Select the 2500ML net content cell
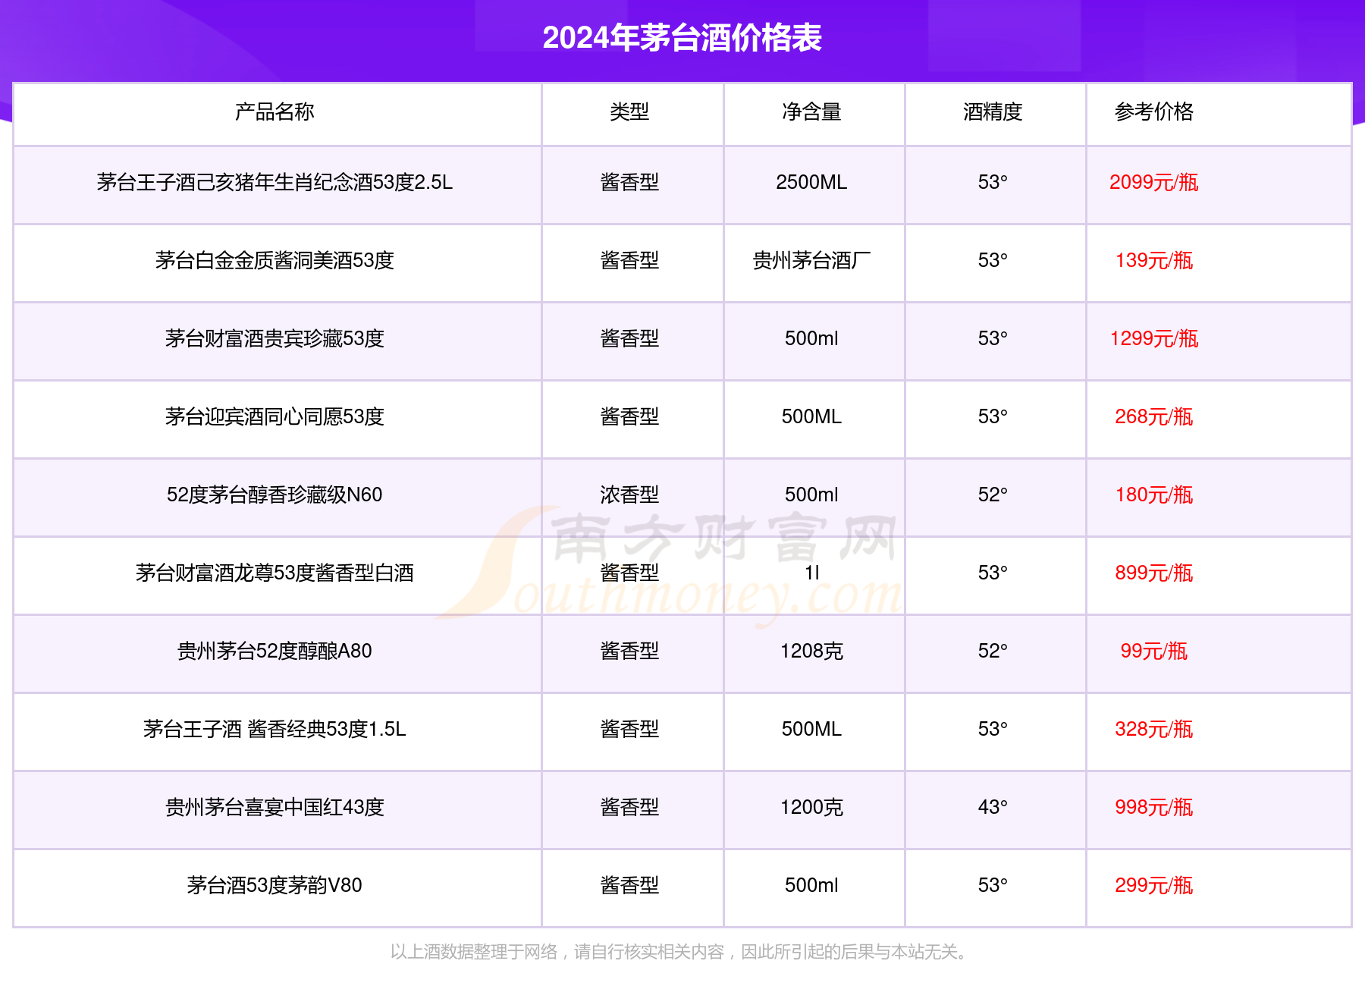Screen dimensions: 1365x986 coord(811,183)
